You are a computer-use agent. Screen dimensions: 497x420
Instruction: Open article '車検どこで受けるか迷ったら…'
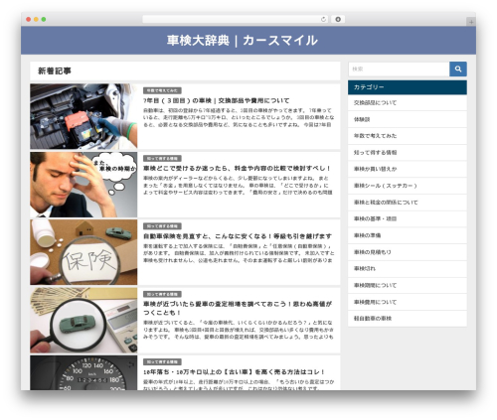pos(237,168)
